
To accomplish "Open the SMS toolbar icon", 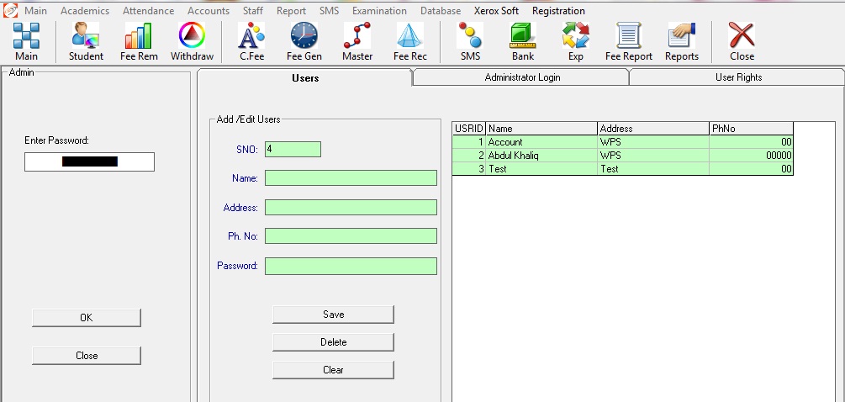I will pyautogui.click(x=470, y=42).
